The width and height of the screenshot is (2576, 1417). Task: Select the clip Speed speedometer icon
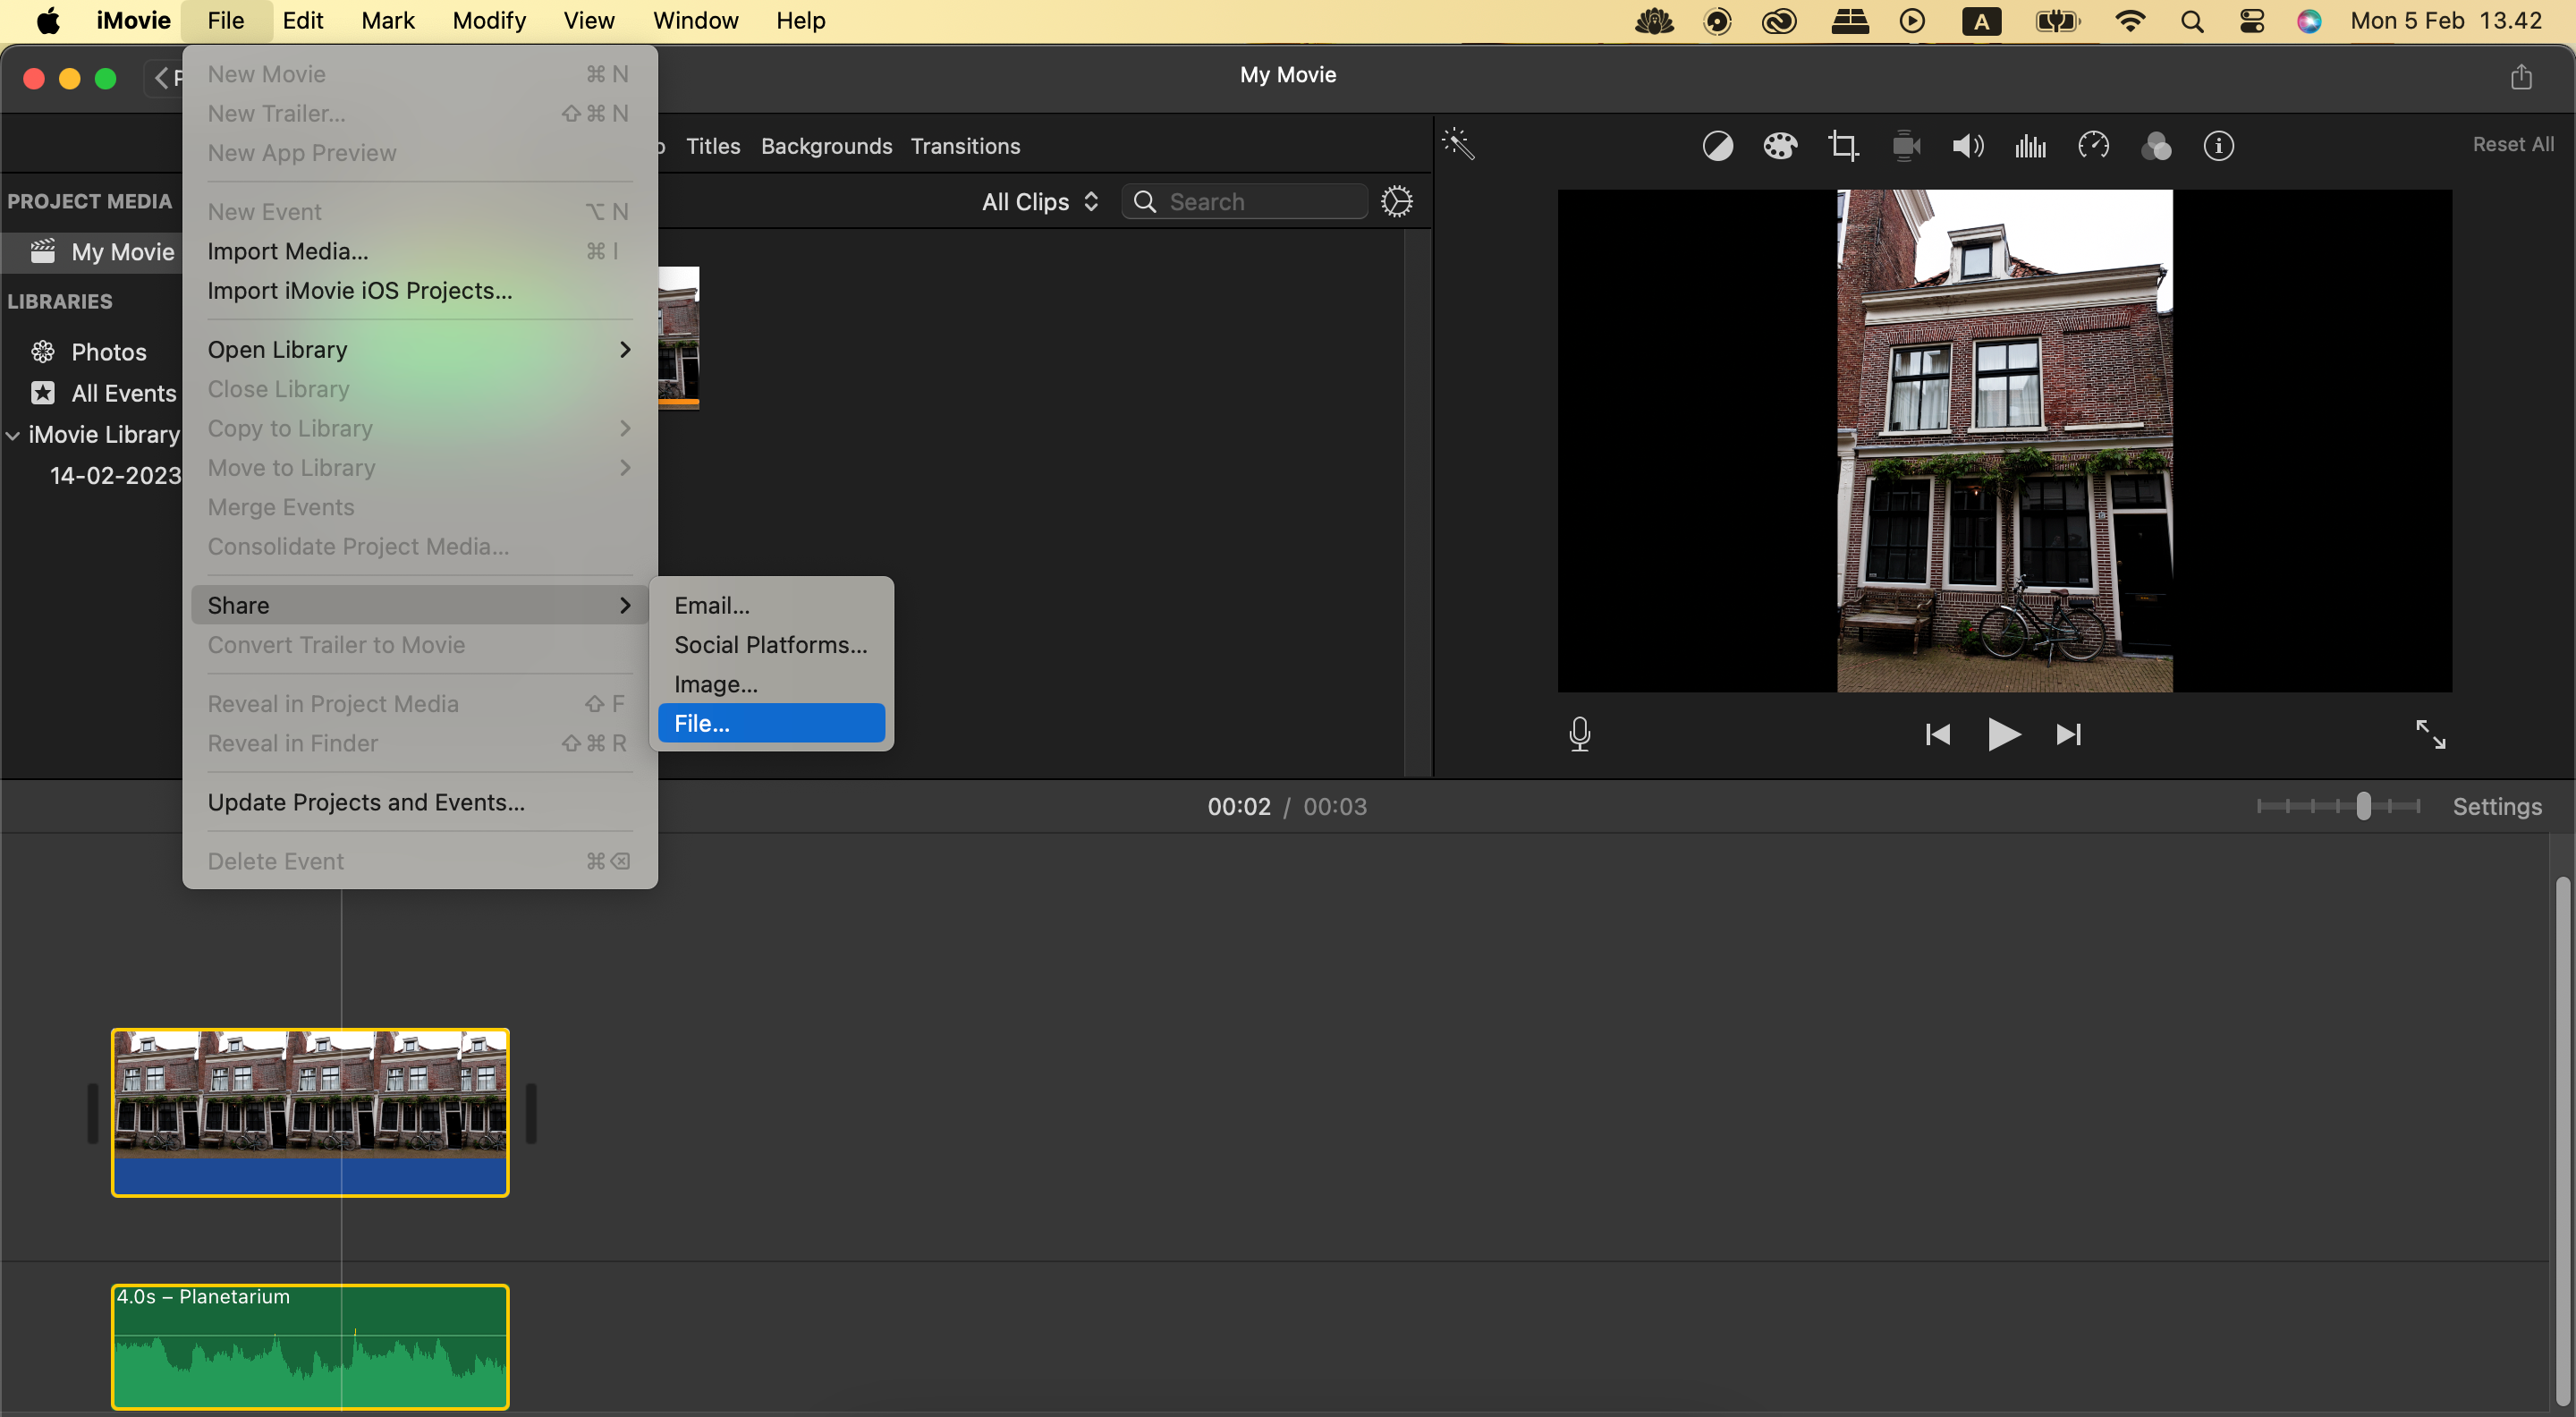tap(2094, 146)
